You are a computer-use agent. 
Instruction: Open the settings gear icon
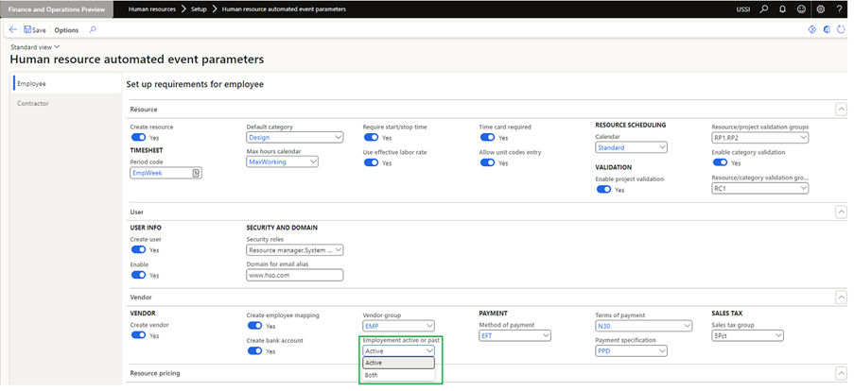pos(820,9)
